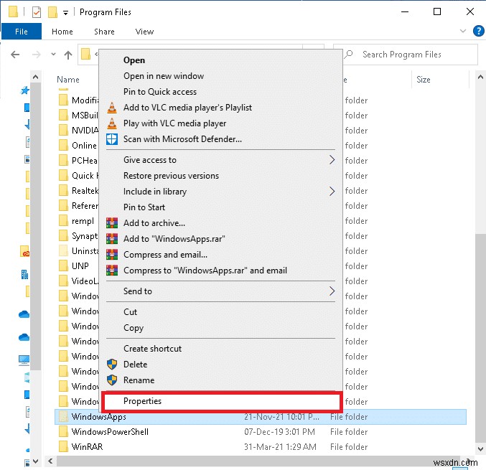The width and height of the screenshot is (486, 470).
Task: Expand the Include in library submenu arrow
Action: (x=332, y=192)
